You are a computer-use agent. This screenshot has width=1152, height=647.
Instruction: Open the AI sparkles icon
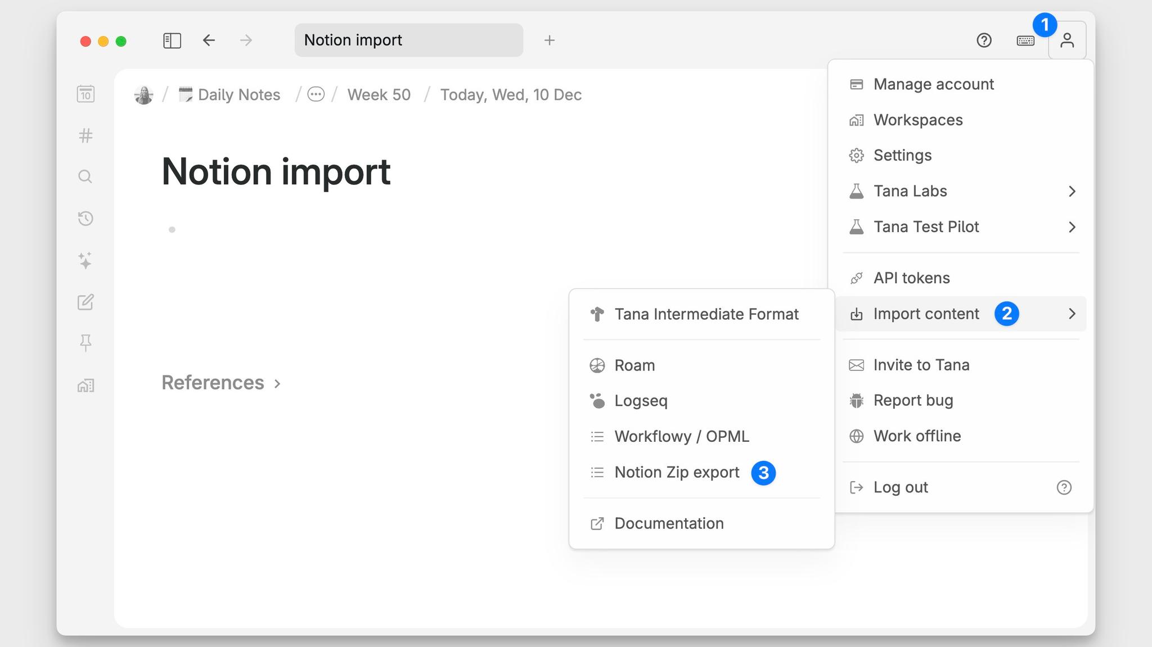[85, 260]
